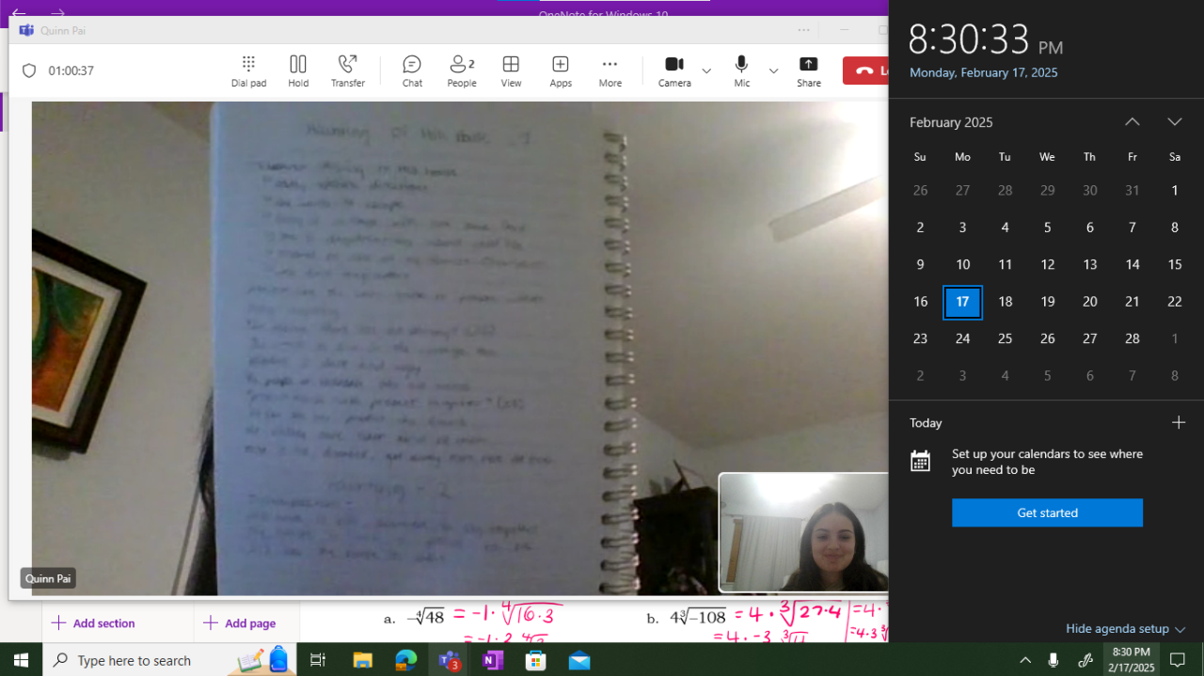This screenshot has height=676, width=1204.
Task: Change the meeting View layout
Action: (x=511, y=71)
